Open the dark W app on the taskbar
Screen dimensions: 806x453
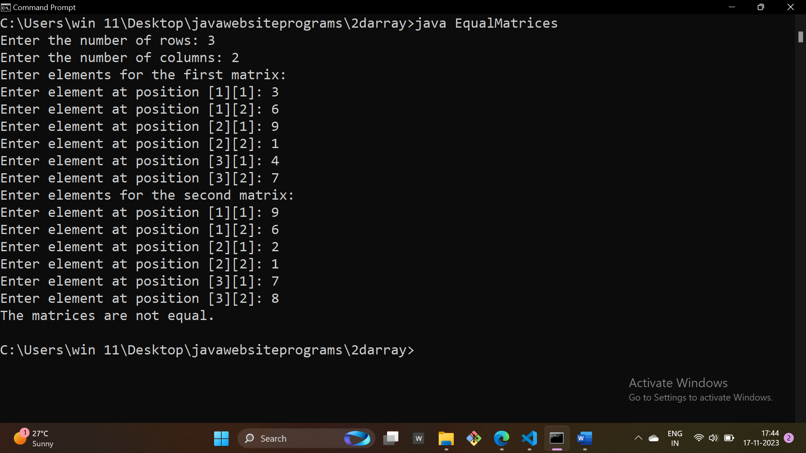pyautogui.click(x=419, y=439)
